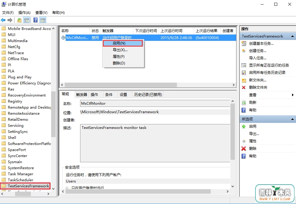Switch to the 条件 tab

[110, 95]
